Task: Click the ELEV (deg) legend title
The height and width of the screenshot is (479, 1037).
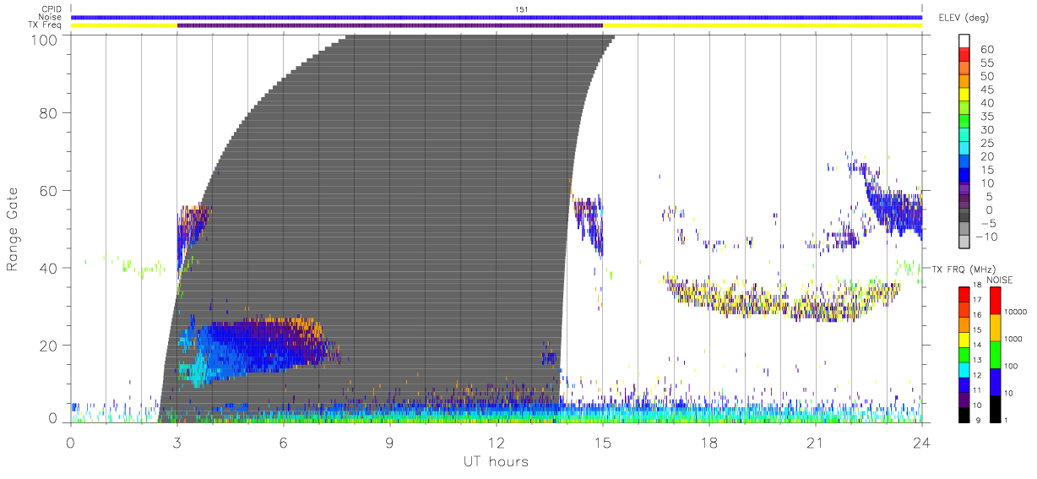Action: pyautogui.click(x=963, y=18)
